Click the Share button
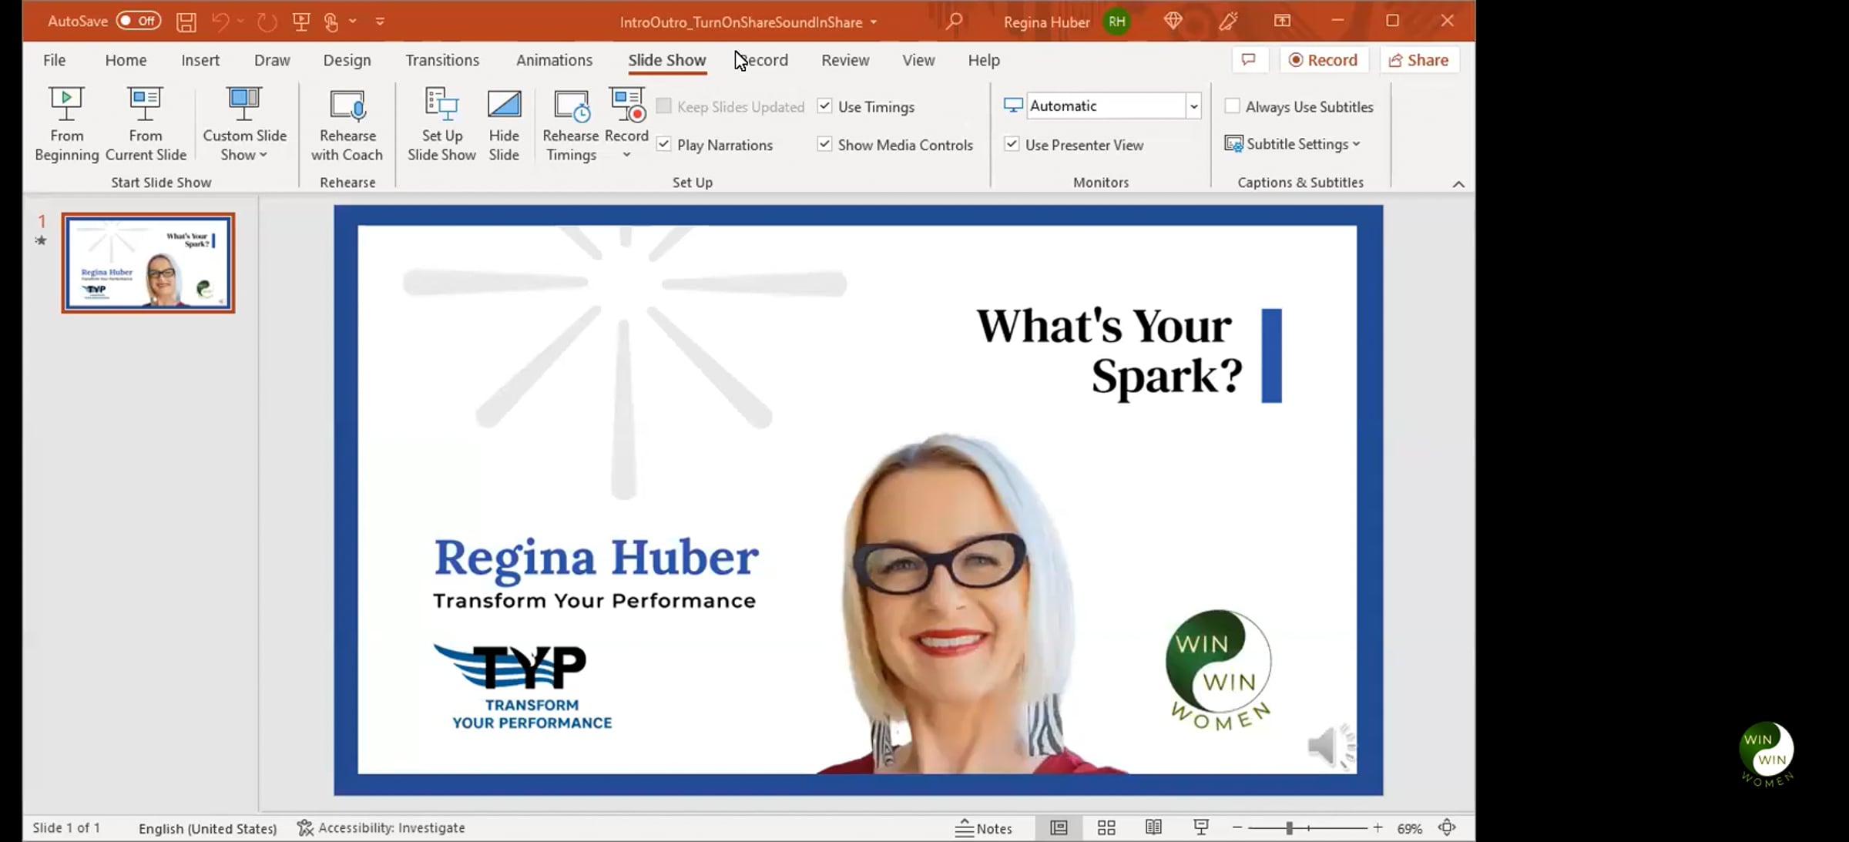Screen dimensions: 1849x842 pyautogui.click(x=1419, y=60)
